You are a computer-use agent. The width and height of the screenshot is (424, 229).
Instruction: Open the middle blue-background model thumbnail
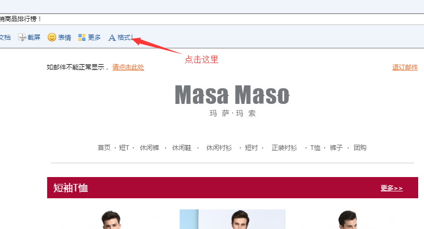[x=233, y=219]
